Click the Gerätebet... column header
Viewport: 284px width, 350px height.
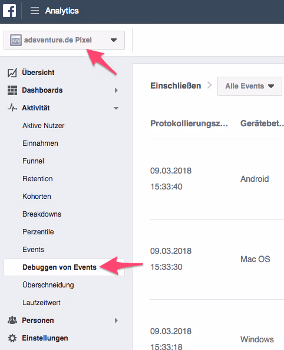[x=262, y=123]
